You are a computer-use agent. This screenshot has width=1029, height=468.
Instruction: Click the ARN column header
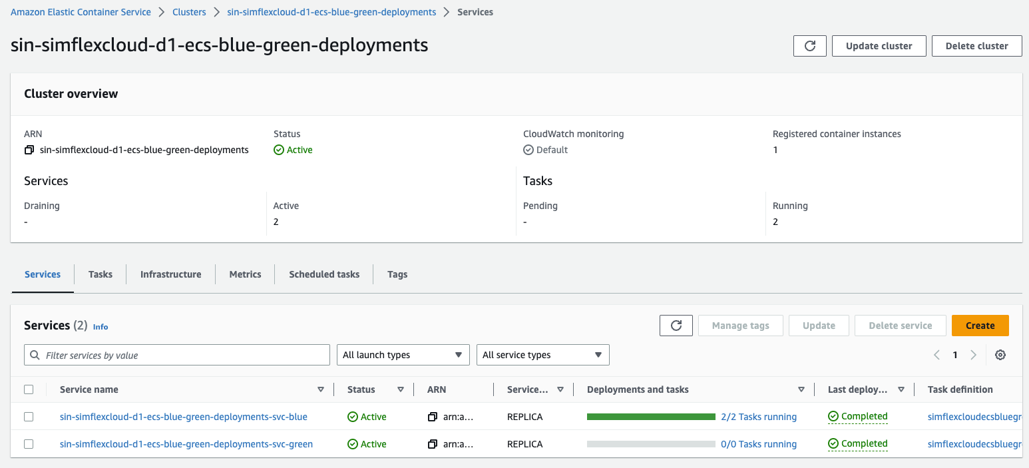point(437,389)
